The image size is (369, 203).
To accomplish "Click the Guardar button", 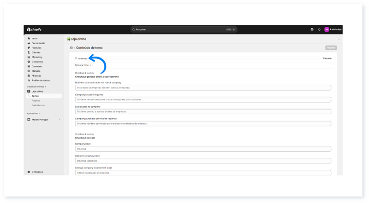I will tap(331, 48).
